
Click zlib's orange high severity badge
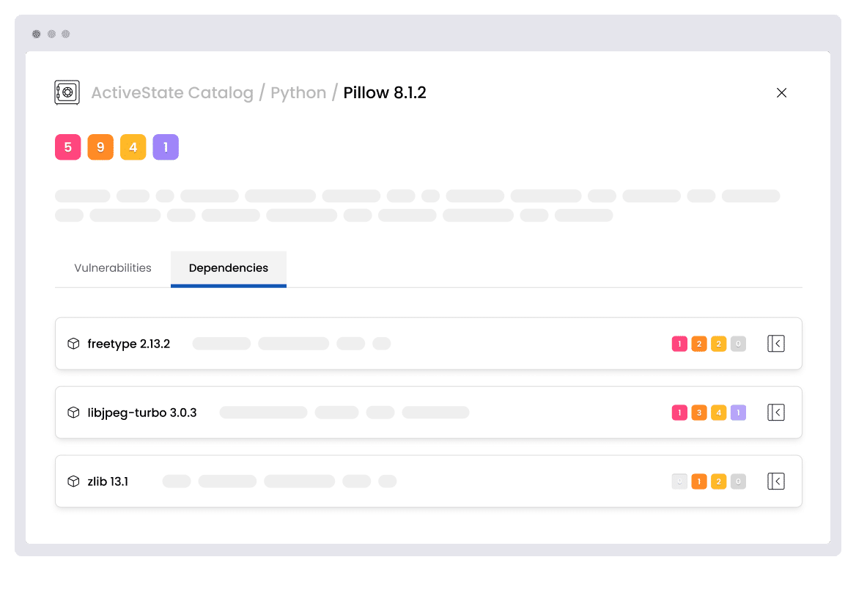point(699,481)
